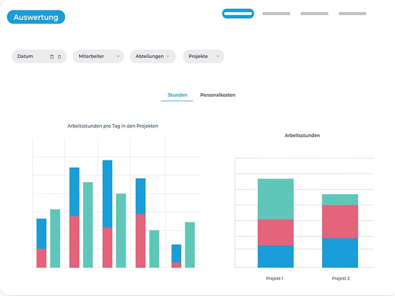Select the last gray page indicator
The height and width of the screenshot is (296, 395).
[353, 14]
